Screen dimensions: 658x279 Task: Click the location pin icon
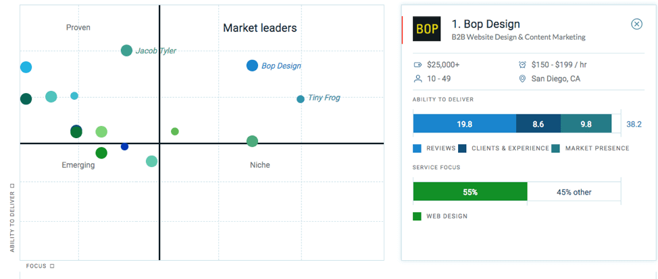522,78
